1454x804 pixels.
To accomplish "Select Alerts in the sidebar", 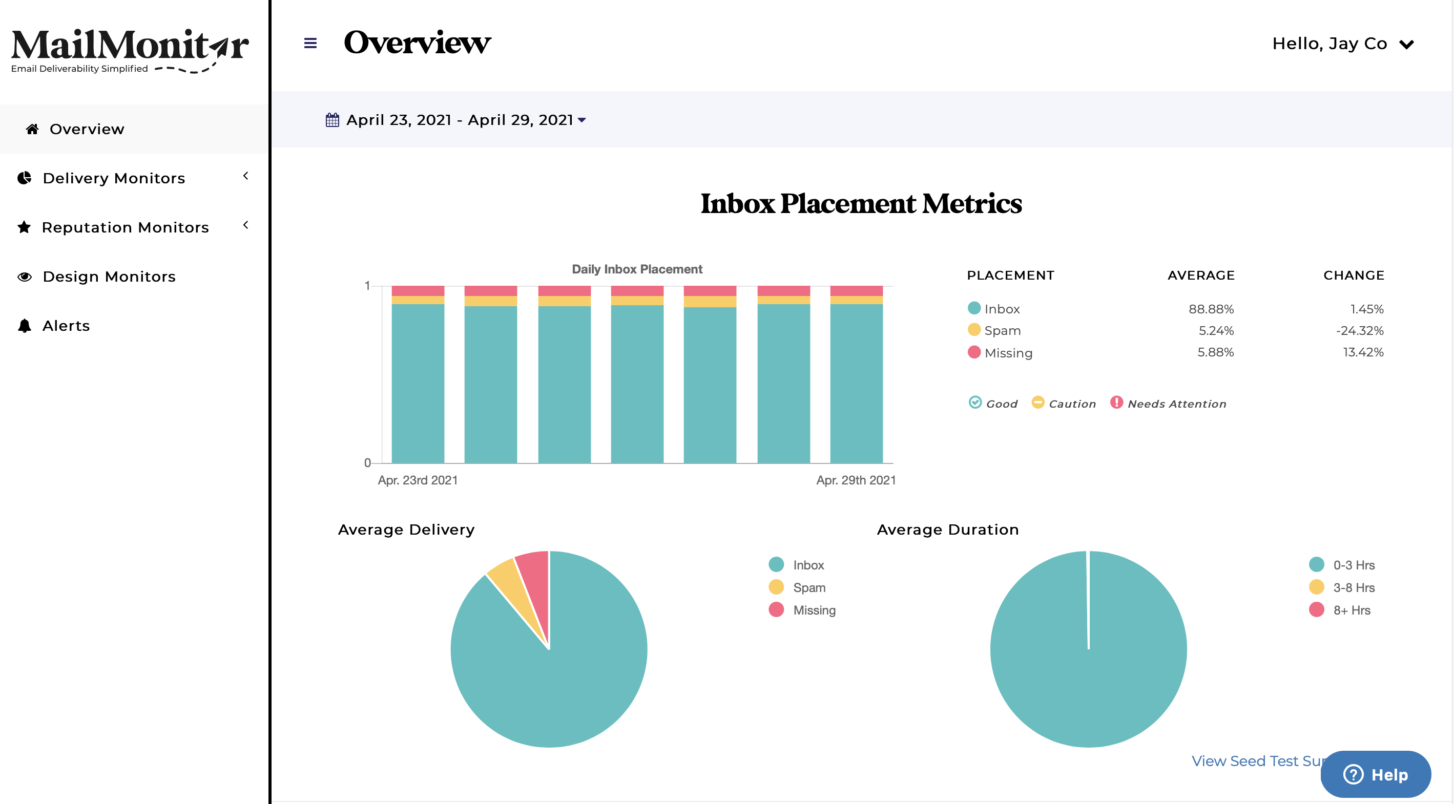I will click(66, 325).
